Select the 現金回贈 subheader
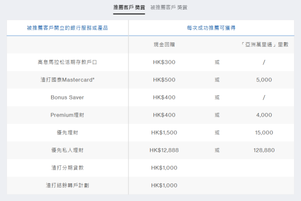The width and height of the screenshot is (301, 201). (x=164, y=45)
